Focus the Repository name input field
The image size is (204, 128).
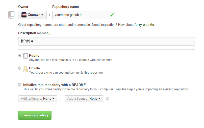(x=81, y=15)
